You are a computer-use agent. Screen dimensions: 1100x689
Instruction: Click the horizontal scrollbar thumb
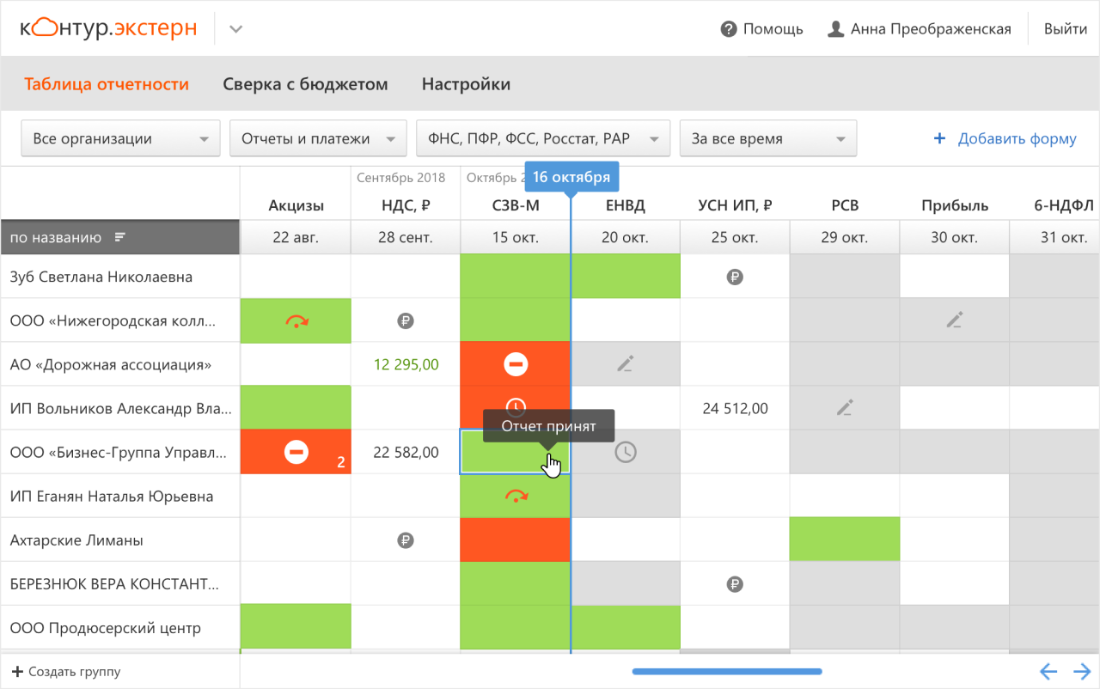pos(727,672)
